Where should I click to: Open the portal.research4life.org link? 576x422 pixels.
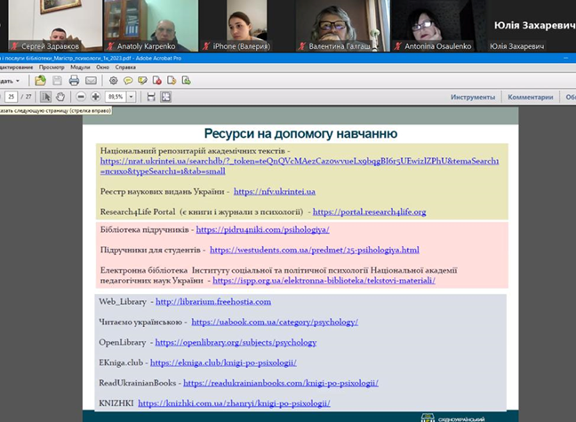click(369, 212)
